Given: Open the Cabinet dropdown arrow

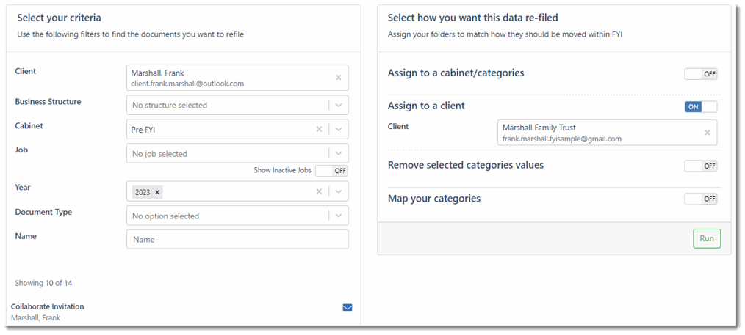Looking at the screenshot, I should [x=339, y=129].
